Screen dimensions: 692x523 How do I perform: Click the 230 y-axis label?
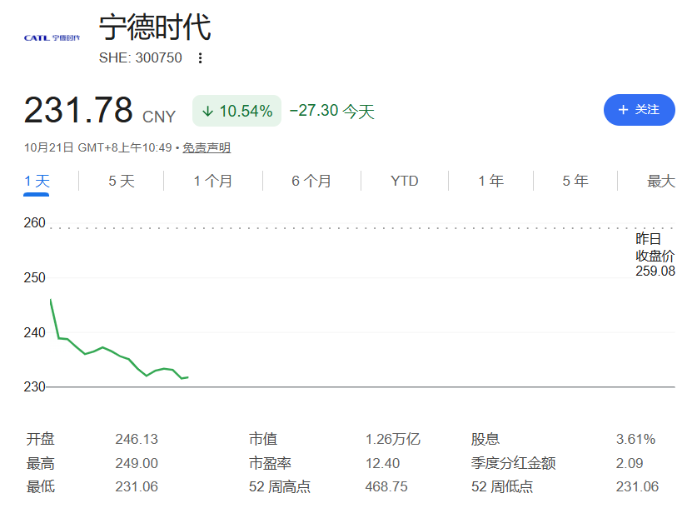[34, 387]
